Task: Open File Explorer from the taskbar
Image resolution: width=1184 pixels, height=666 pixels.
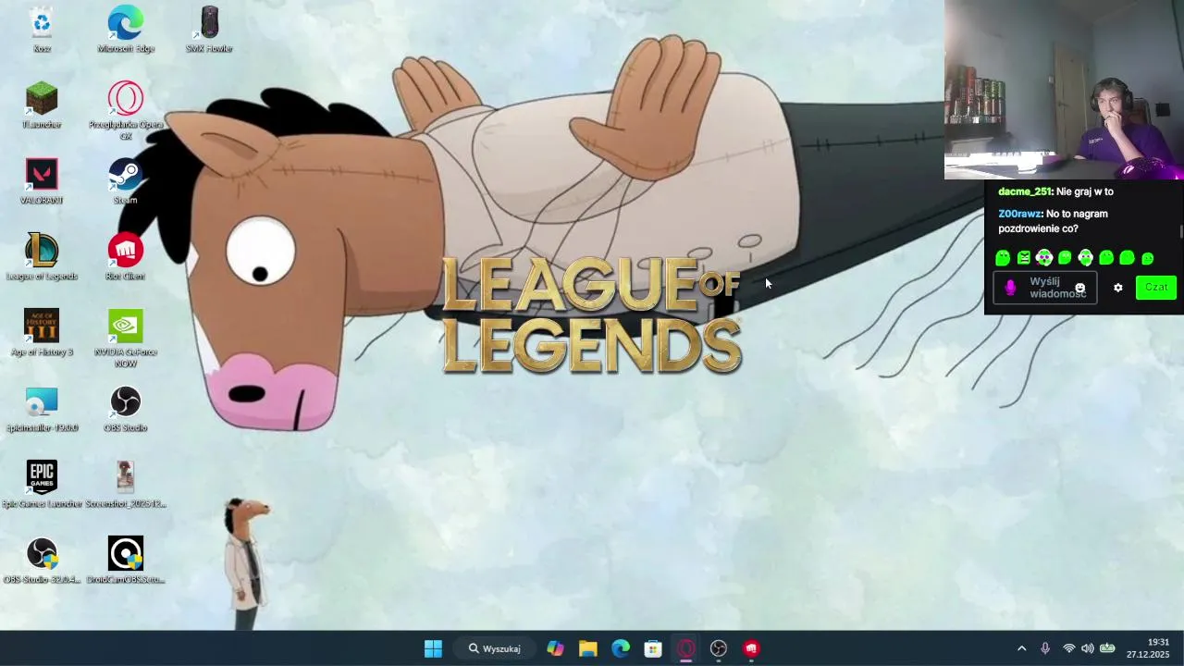Action: pos(587,648)
